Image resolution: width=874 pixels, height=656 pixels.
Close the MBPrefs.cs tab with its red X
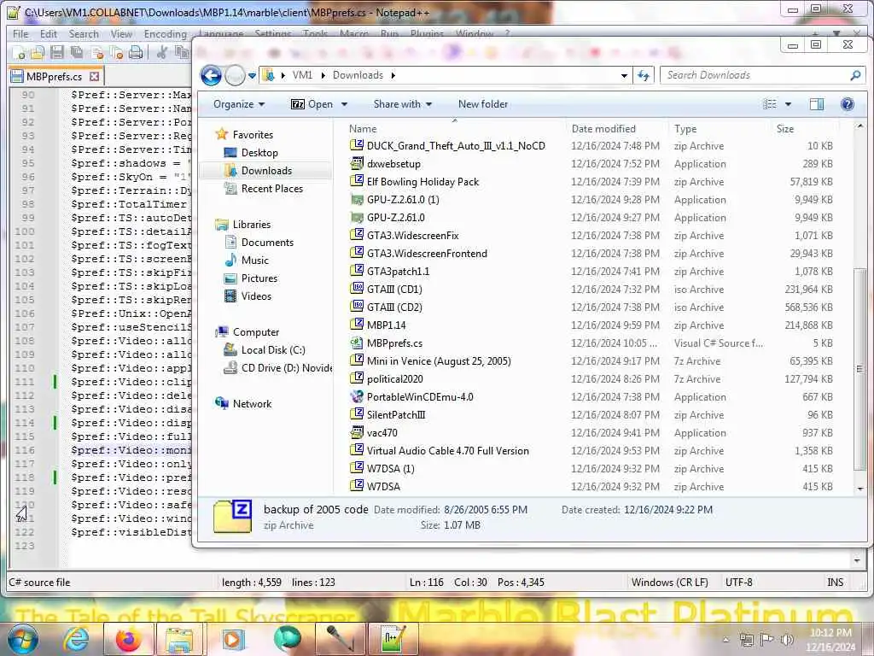click(x=94, y=76)
